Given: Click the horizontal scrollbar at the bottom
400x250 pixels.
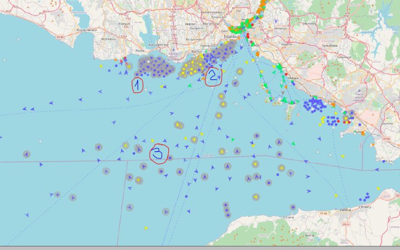Looking at the screenshot, I should click(x=200, y=248).
